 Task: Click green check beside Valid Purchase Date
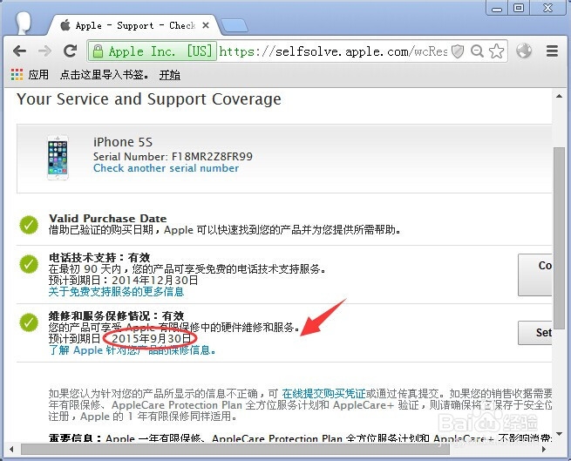29,224
